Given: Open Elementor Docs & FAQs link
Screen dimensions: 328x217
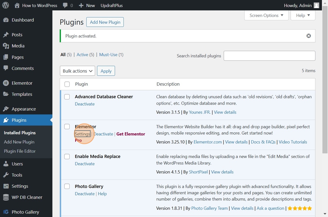Looking at the screenshot, I should 263,142.
